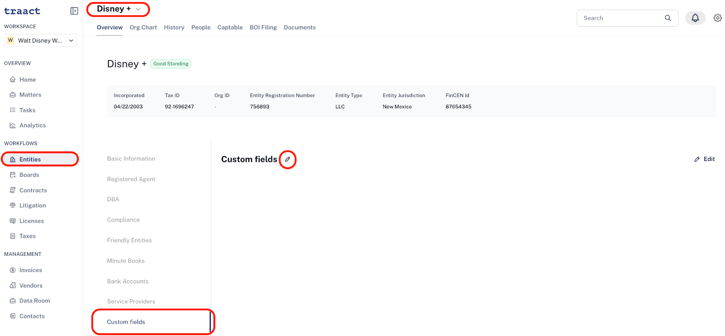This screenshot has width=725, height=336.
Task: Click the Entity Registration Number 756893
Action: (x=260, y=107)
